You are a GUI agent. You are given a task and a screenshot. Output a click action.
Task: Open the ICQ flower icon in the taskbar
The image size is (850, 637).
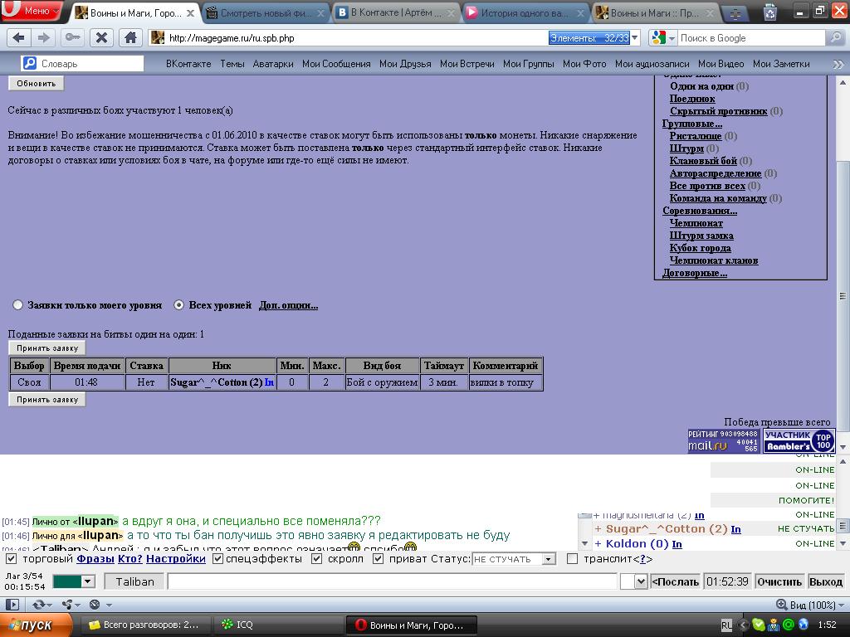pos(227,625)
